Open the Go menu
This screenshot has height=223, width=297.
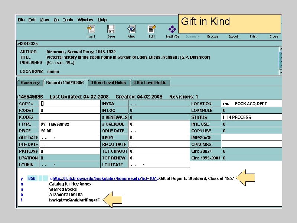[x=56, y=20]
